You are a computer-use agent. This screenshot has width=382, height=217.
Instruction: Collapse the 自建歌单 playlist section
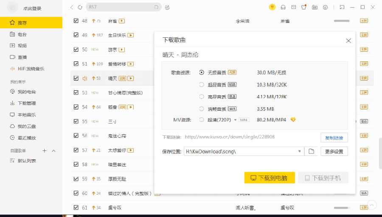(54, 151)
